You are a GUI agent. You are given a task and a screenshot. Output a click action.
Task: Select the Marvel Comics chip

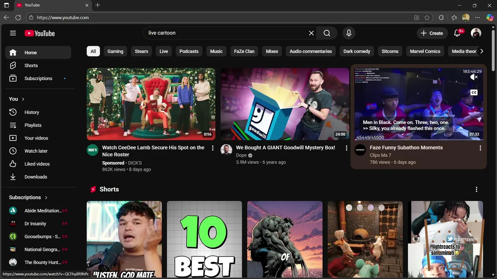(x=425, y=51)
